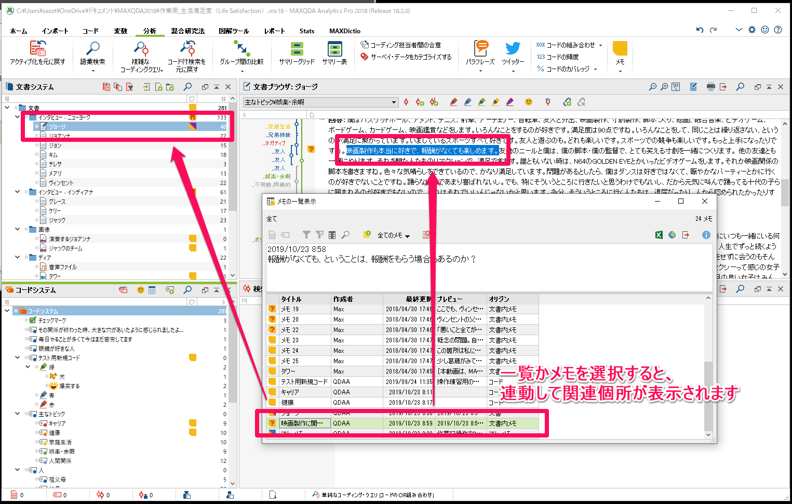Click new document icon in Document System
Screen dimensions: 792x504
(158, 87)
